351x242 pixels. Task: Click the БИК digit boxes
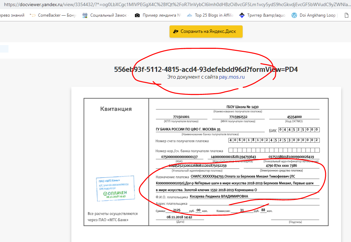click(x=299, y=130)
